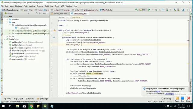Viewport: 193px width, 109px height.
Task: Click the Pause recording button
Action: click(177, 99)
